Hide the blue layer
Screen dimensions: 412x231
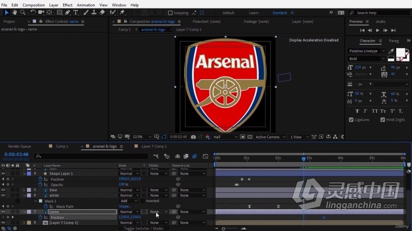(x=3, y=190)
